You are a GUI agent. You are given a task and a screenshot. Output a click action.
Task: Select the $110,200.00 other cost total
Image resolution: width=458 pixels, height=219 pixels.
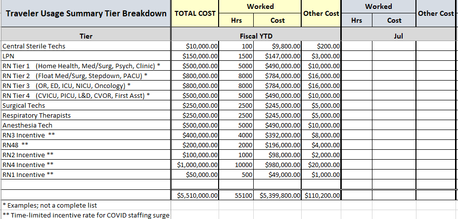coord(322,195)
